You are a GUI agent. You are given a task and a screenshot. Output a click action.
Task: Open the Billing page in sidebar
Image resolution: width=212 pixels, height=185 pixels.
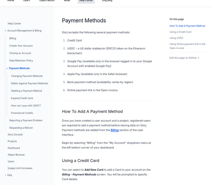pos(13,38)
